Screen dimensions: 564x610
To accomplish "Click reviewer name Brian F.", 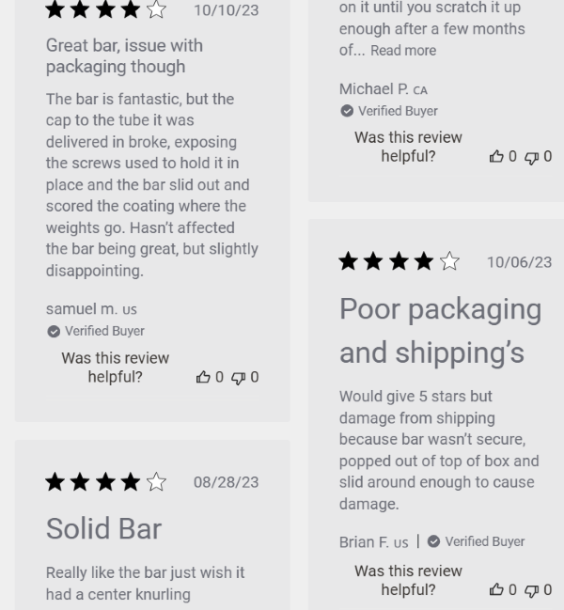I will 364,542.
